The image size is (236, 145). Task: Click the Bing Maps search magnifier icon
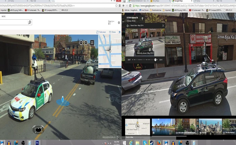click(30, 22)
